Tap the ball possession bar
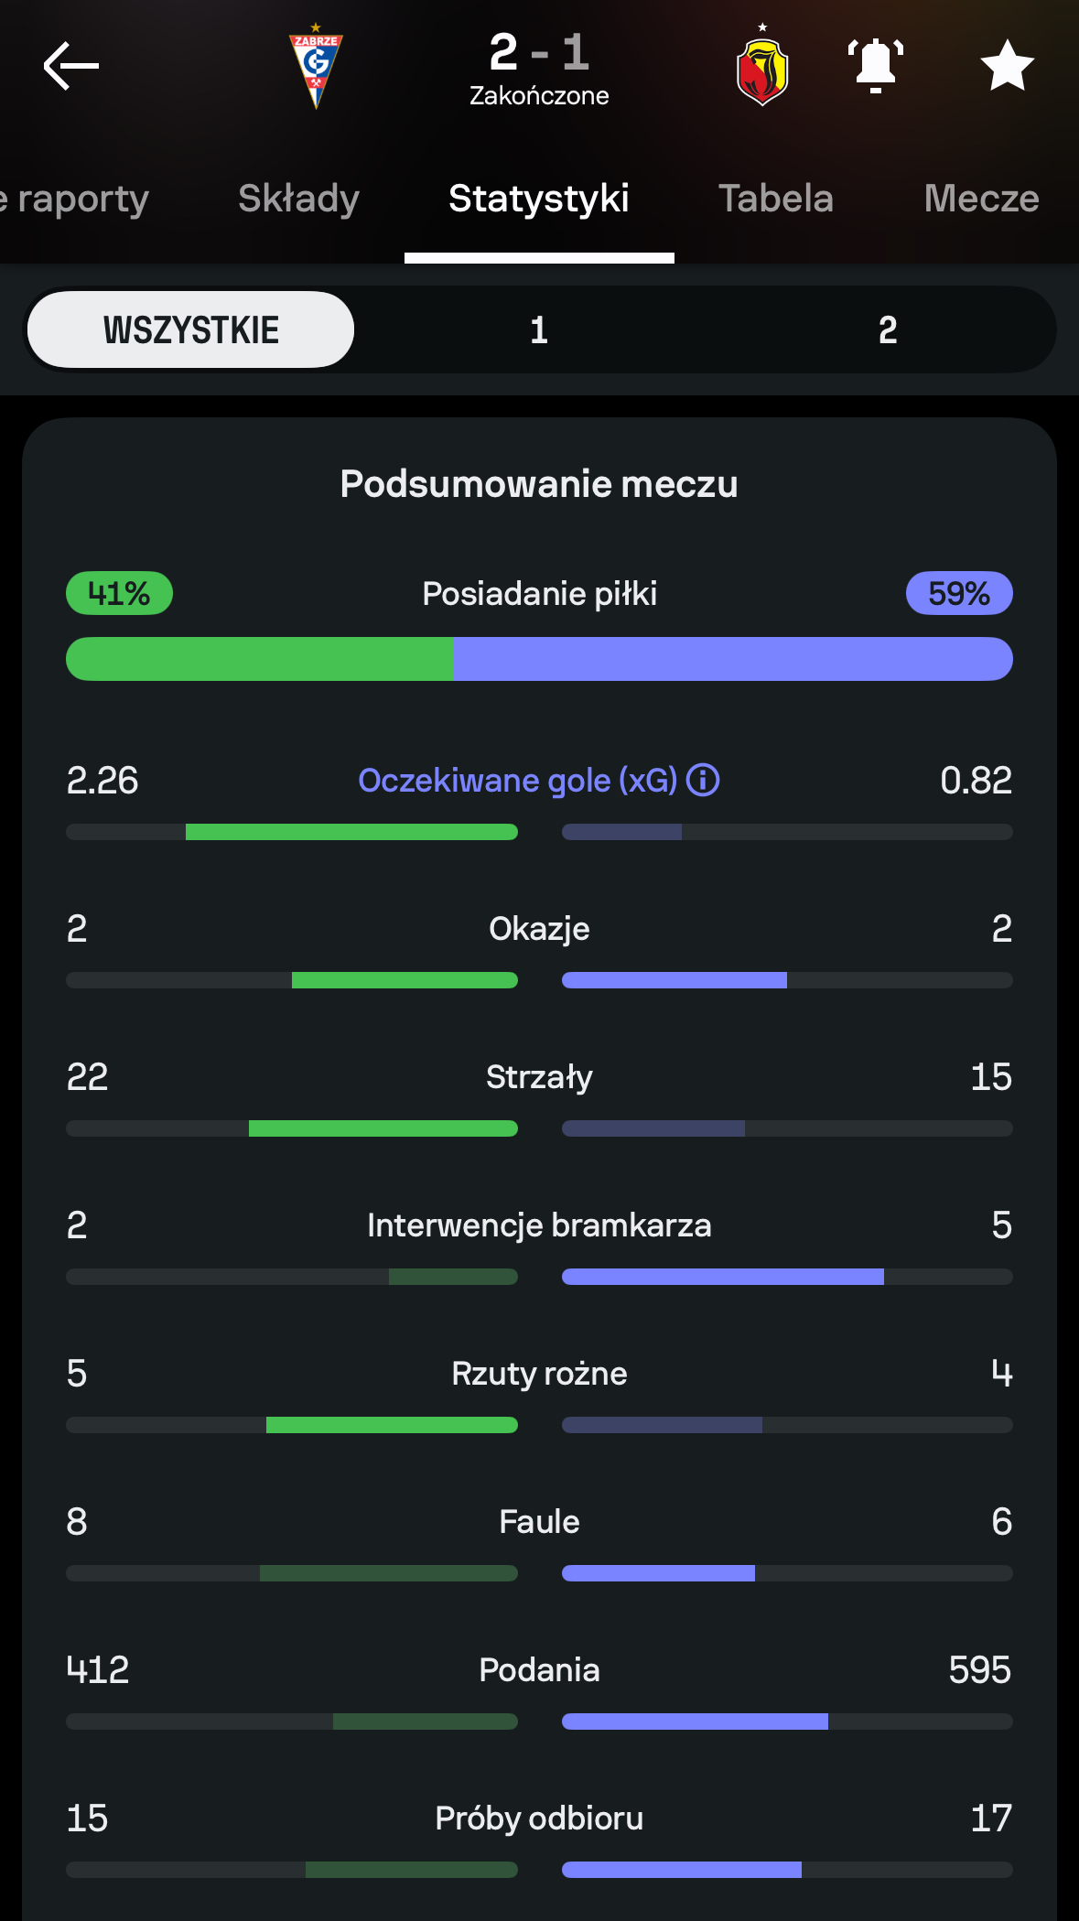Image resolution: width=1079 pixels, height=1921 pixels. coord(539,659)
